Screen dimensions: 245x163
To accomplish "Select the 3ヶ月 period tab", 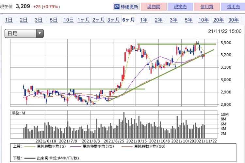I will click(x=113, y=20).
